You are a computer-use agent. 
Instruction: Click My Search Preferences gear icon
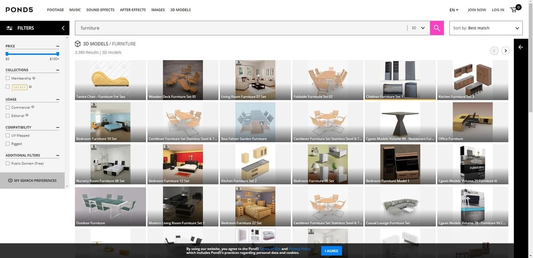click(10, 180)
